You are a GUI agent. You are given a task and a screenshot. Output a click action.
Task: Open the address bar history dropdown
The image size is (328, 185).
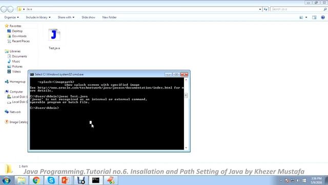coord(260,9)
